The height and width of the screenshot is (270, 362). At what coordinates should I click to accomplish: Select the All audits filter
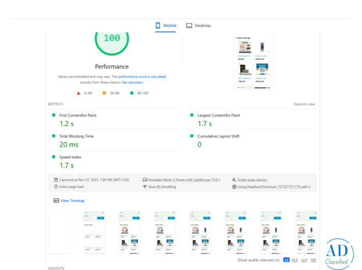click(x=286, y=260)
